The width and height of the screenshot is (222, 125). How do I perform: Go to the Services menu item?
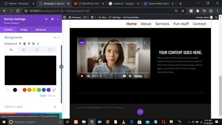162,24
